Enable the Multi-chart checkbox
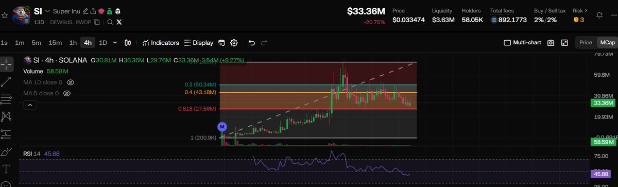 507,43
